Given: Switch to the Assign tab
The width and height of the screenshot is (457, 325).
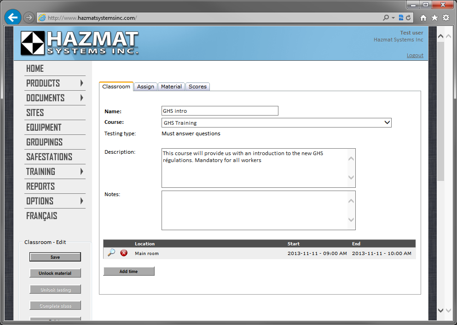Looking at the screenshot, I should (145, 87).
